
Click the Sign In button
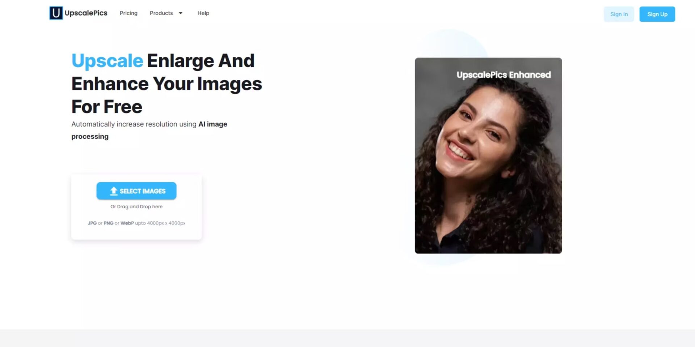[x=619, y=14]
